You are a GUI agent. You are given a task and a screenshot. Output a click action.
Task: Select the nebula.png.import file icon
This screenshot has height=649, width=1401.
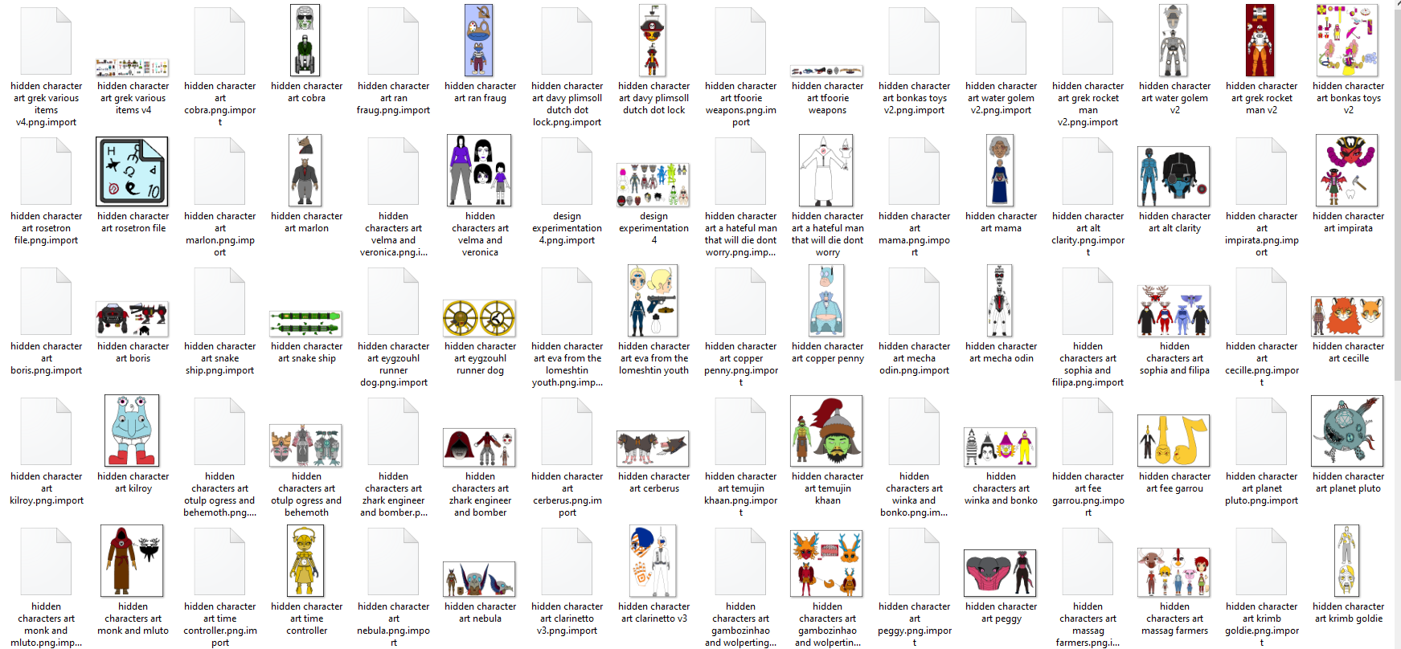393,561
